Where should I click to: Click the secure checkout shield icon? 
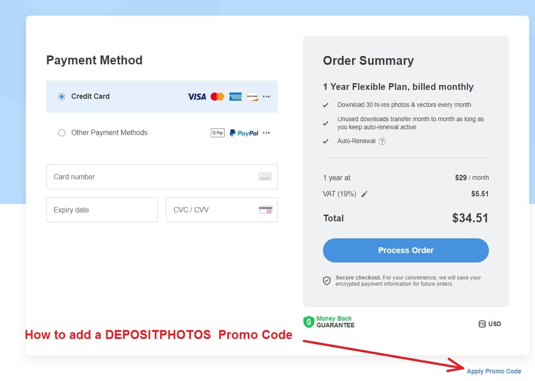tap(327, 280)
